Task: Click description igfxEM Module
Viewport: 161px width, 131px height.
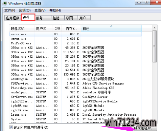Action: [x=93, y=106]
